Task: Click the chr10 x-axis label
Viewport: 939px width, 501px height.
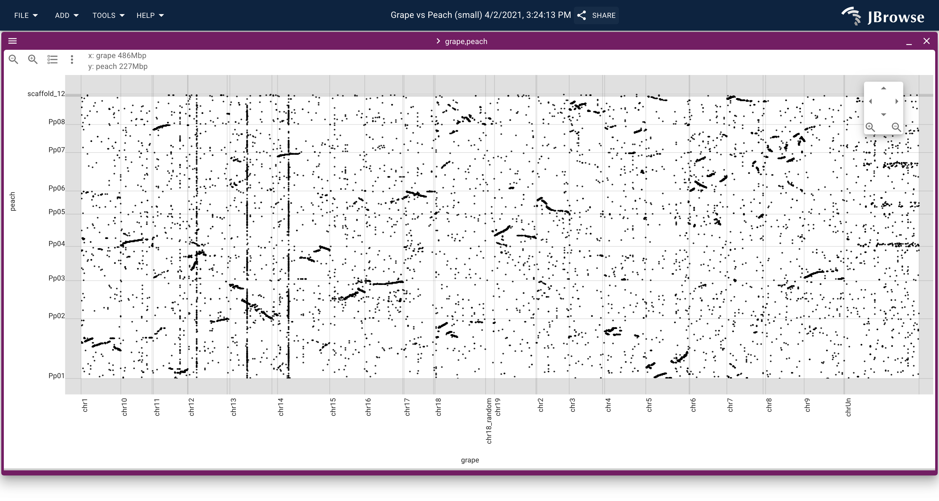Action: [124, 407]
